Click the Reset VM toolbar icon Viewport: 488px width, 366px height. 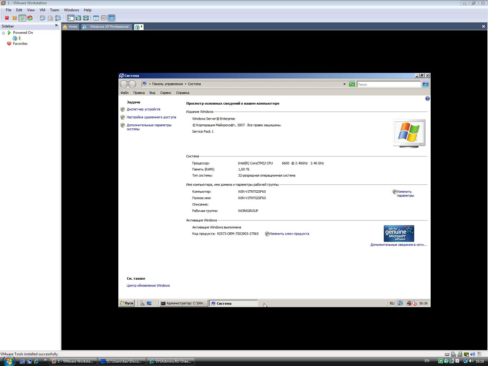30,18
